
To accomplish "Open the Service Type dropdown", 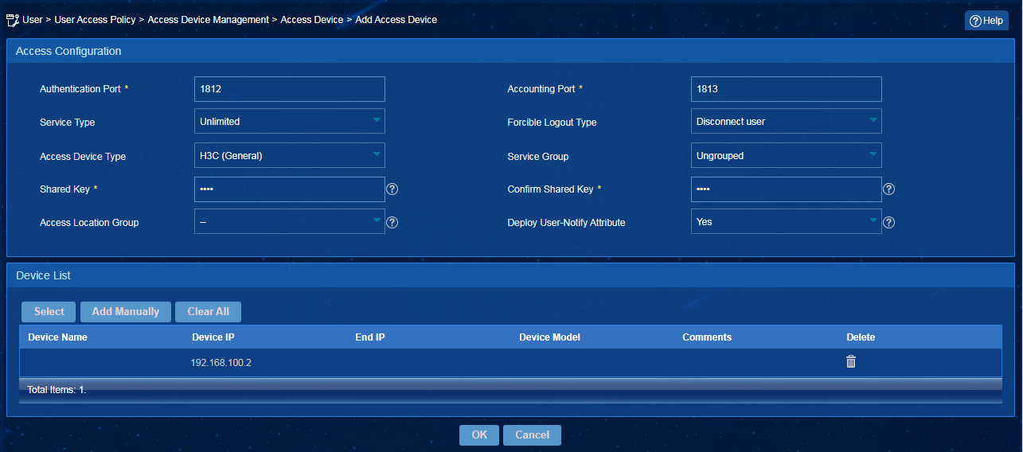I will click(290, 121).
